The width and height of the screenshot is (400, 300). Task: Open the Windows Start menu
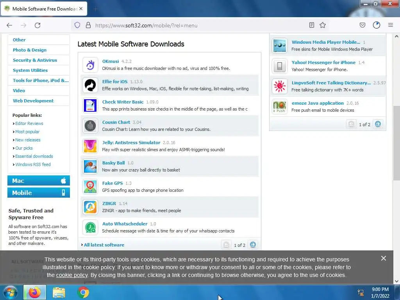tap(10, 292)
